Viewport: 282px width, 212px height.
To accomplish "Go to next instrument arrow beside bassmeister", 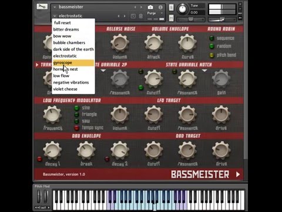I will coord(141,7).
